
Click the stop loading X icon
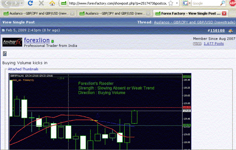pos(41,3)
